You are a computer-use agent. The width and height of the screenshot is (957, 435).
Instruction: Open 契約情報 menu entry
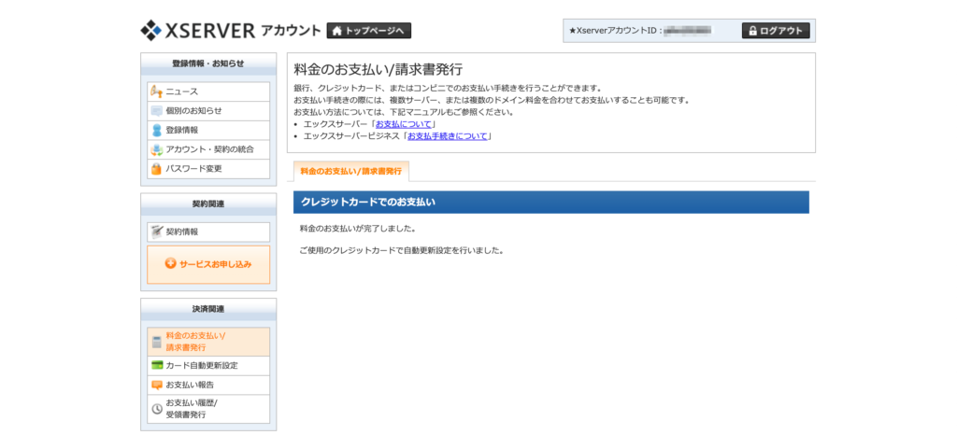pos(208,232)
